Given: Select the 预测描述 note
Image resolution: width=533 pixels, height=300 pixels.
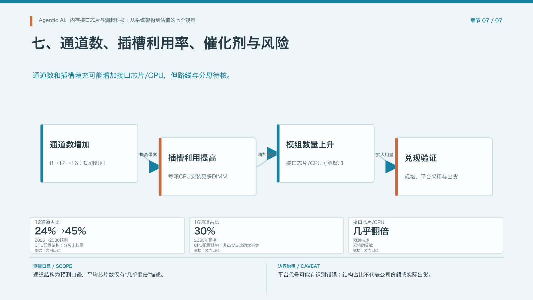Looking at the screenshot, I should (x=361, y=240).
